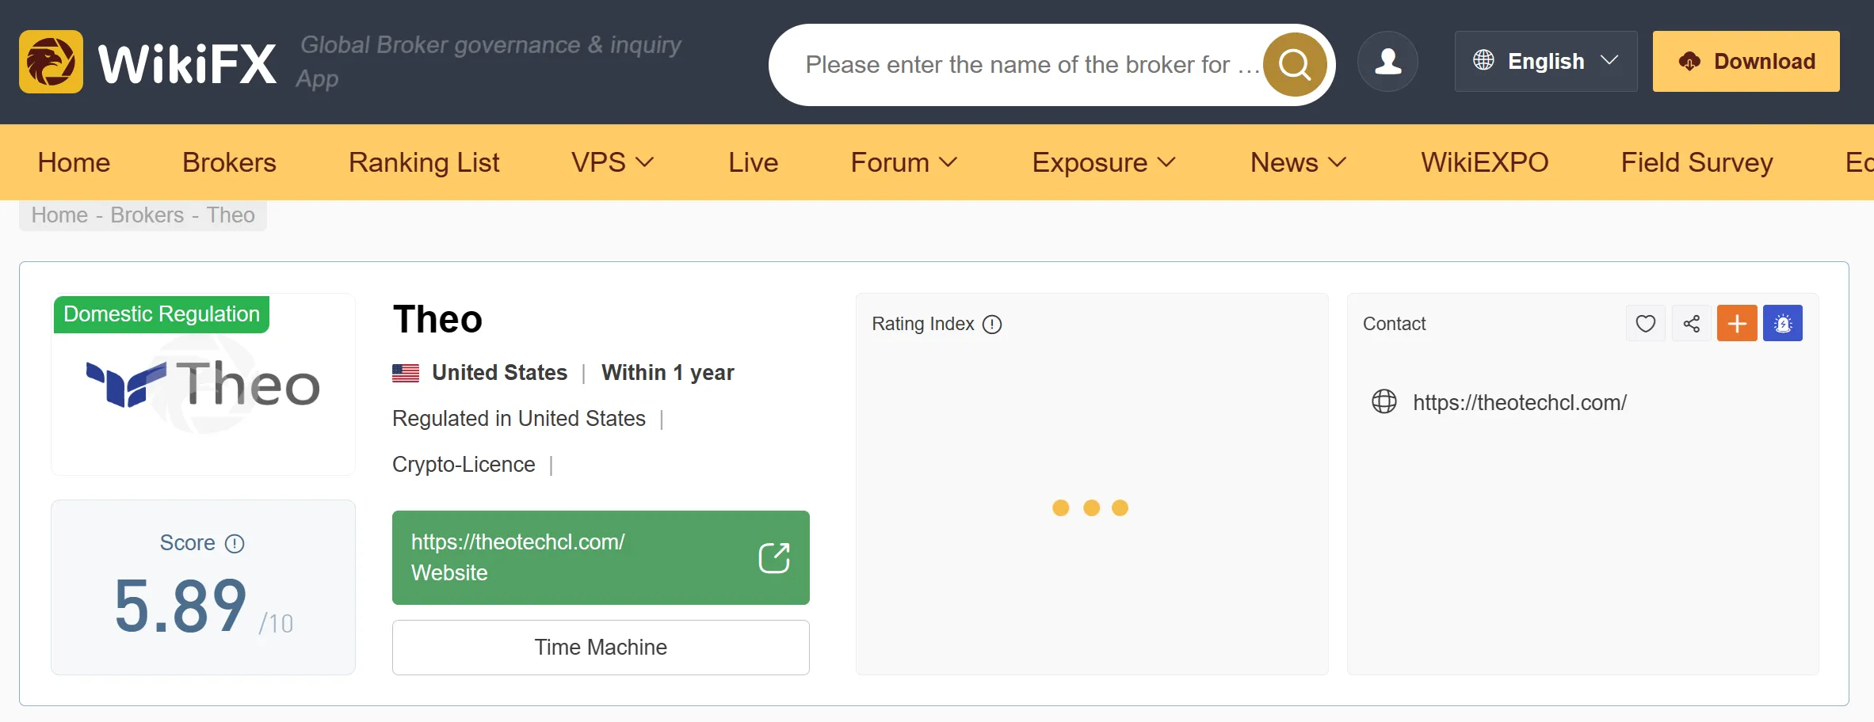The width and height of the screenshot is (1874, 722).
Task: Click the globe icon in Contact panel
Action: tap(1384, 402)
